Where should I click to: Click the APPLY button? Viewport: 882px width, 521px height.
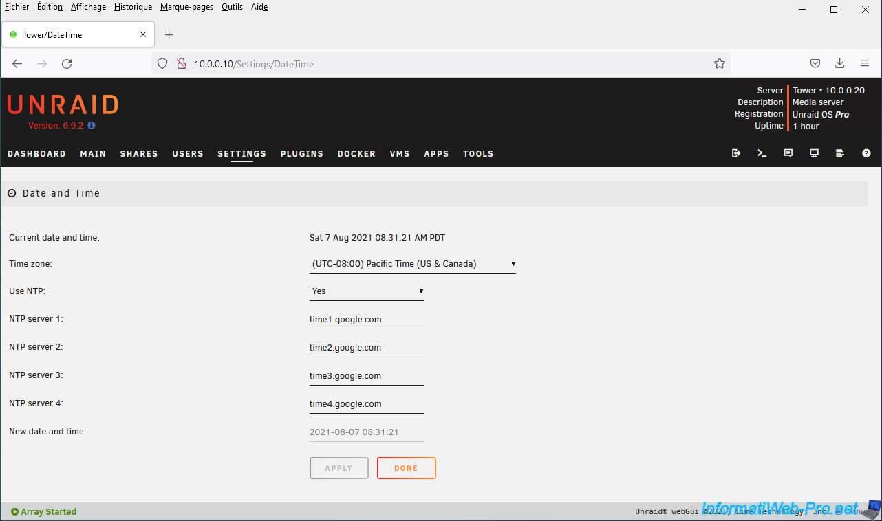(x=338, y=468)
